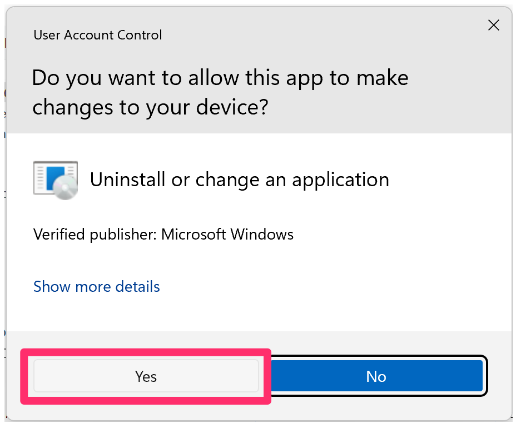
Task: Click blank white area right of the publisher line
Action: pyautogui.click(x=400, y=234)
